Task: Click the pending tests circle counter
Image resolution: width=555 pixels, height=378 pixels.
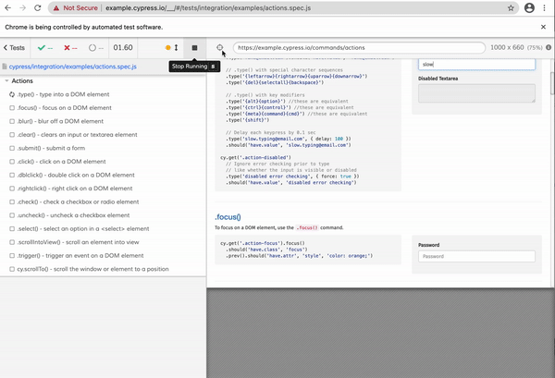Action: coord(96,47)
